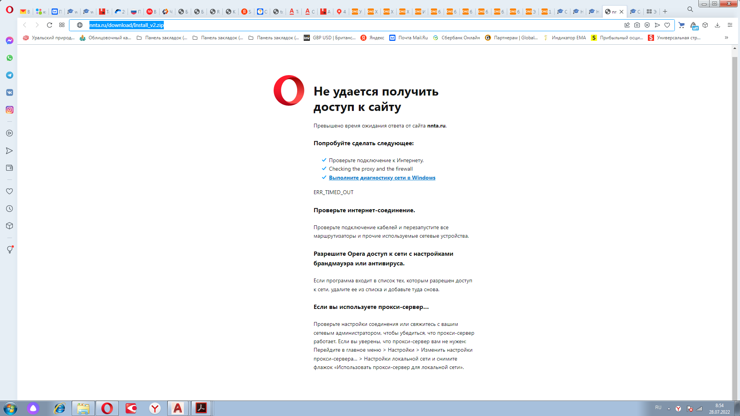
Task: Open the Сбербанк Онлайн bookmark
Action: (x=456, y=38)
